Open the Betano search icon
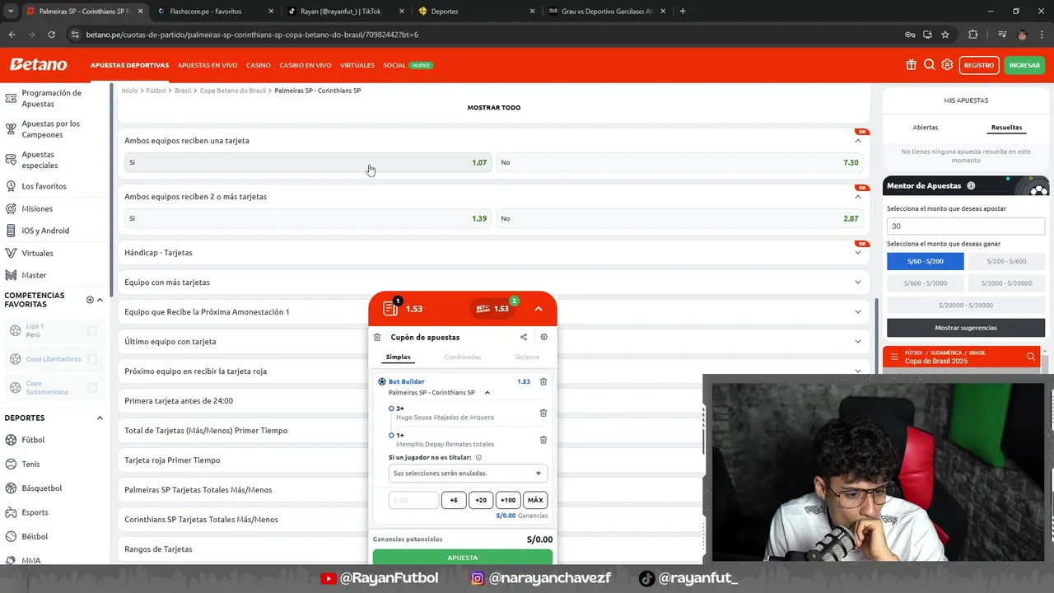This screenshot has width=1054, height=593. (929, 65)
